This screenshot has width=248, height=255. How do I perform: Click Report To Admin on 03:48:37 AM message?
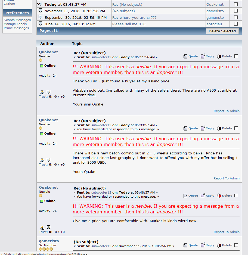(x=227, y=232)
